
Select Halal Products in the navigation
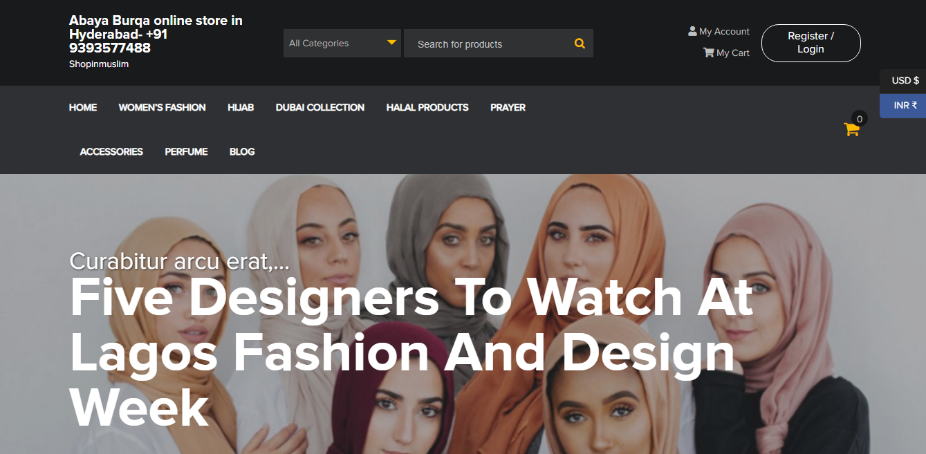point(427,108)
